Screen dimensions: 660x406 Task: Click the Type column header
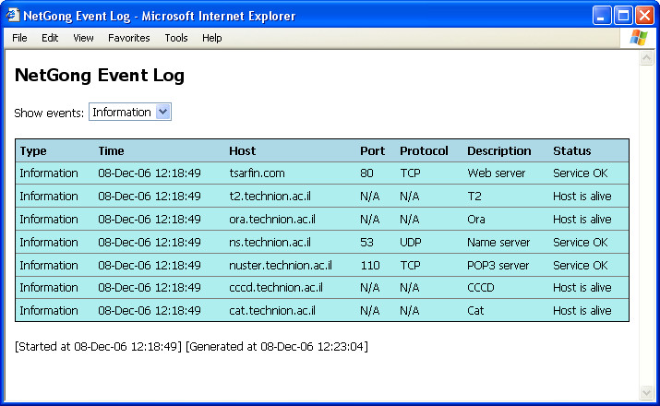point(33,151)
